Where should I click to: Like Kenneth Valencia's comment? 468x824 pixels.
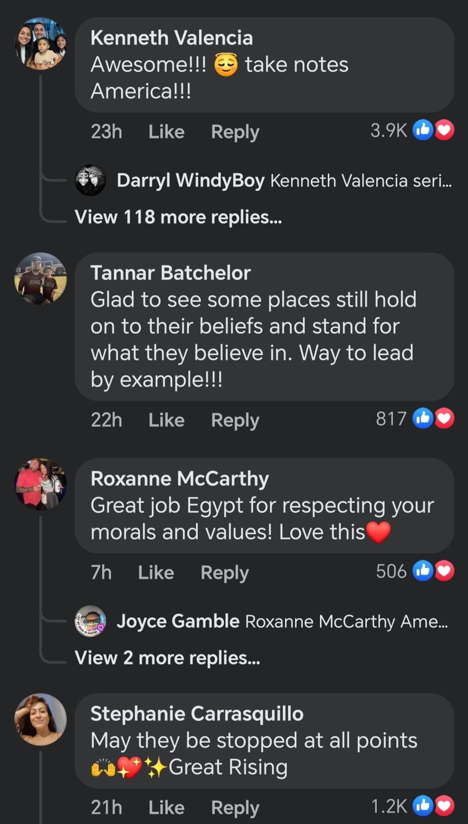[166, 132]
